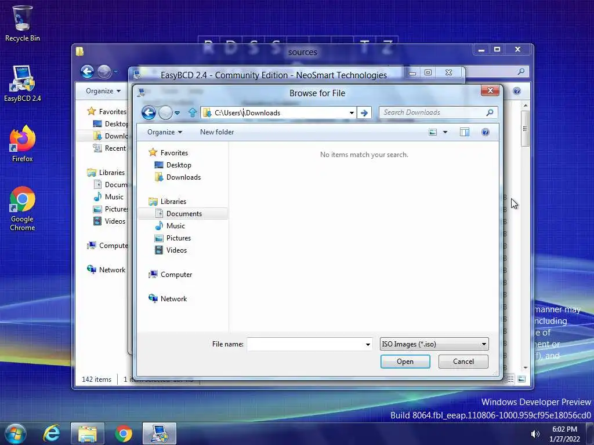
Task: Expand the address bar history dropdown
Action: tap(352, 113)
